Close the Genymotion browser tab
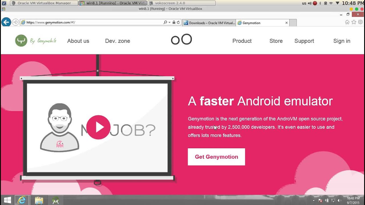The height and width of the screenshot is (205, 365). click(x=287, y=23)
